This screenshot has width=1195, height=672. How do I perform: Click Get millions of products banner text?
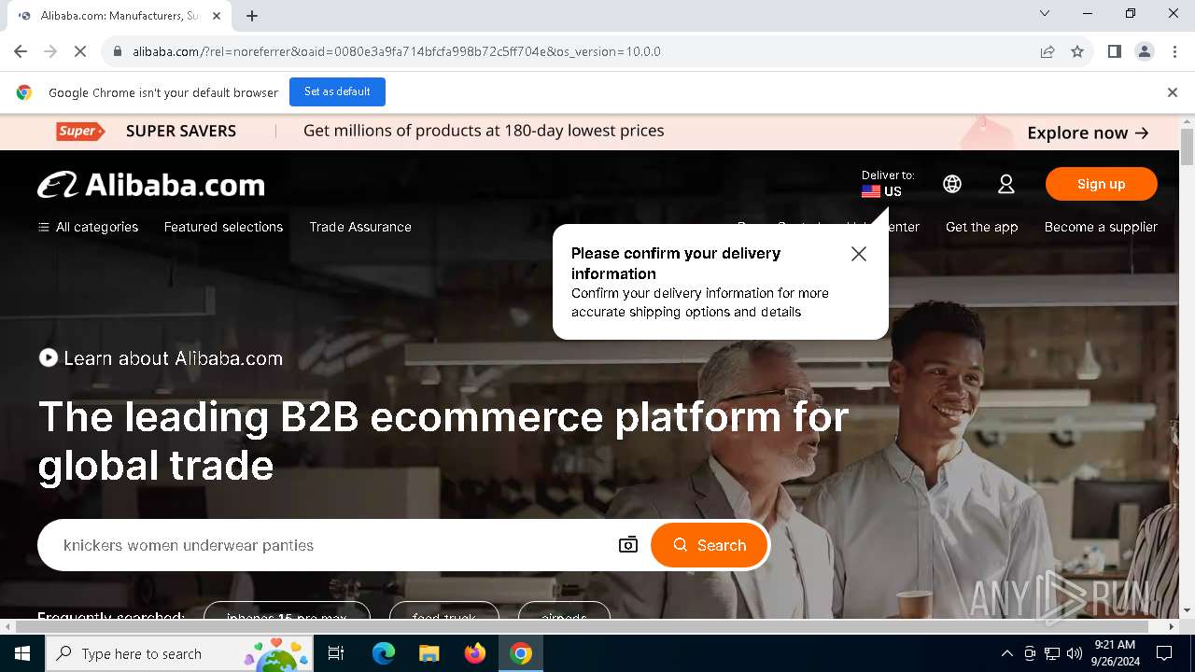coord(484,131)
